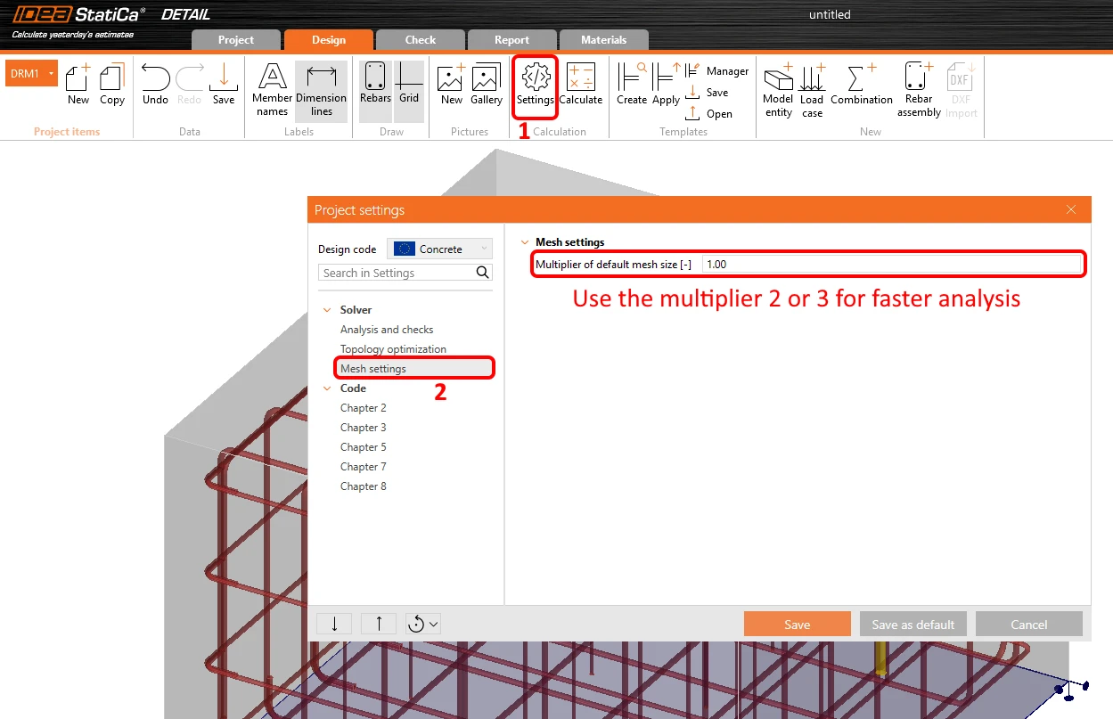Toggle Dimension lines labels
The image size is (1113, 719).
tap(321, 91)
